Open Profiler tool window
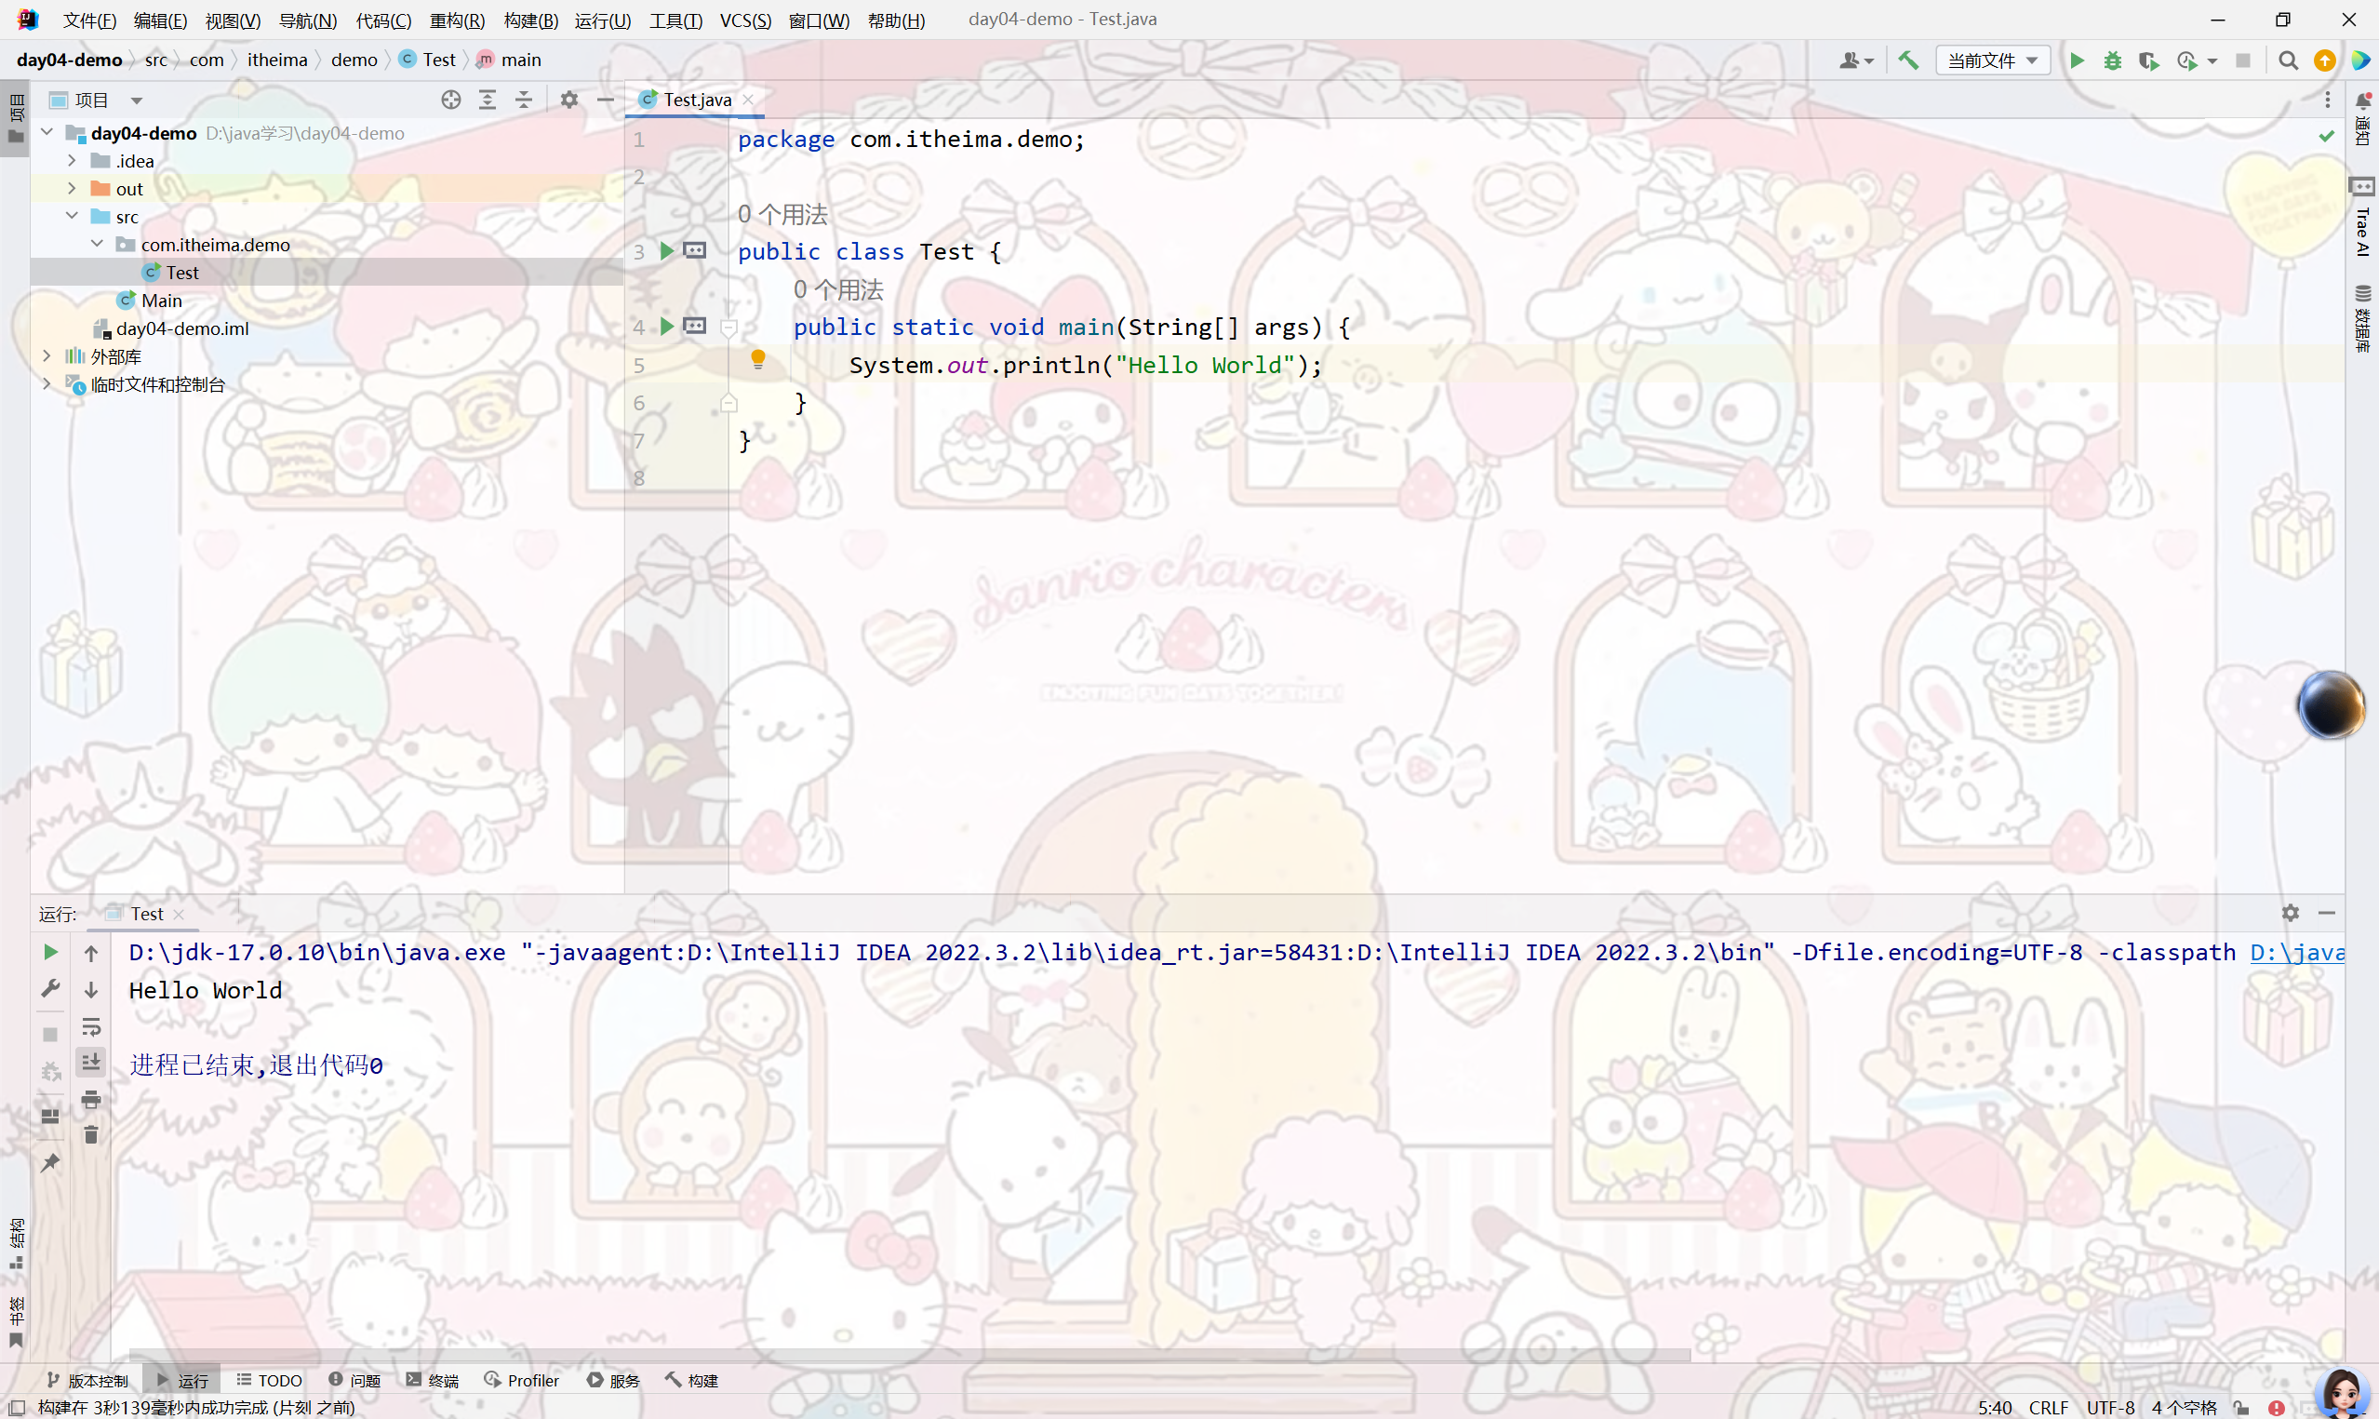This screenshot has width=2379, height=1419. [522, 1380]
